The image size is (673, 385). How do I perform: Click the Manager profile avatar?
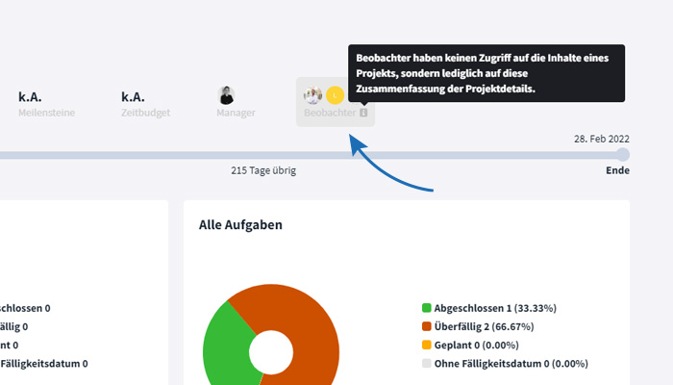[x=227, y=95]
